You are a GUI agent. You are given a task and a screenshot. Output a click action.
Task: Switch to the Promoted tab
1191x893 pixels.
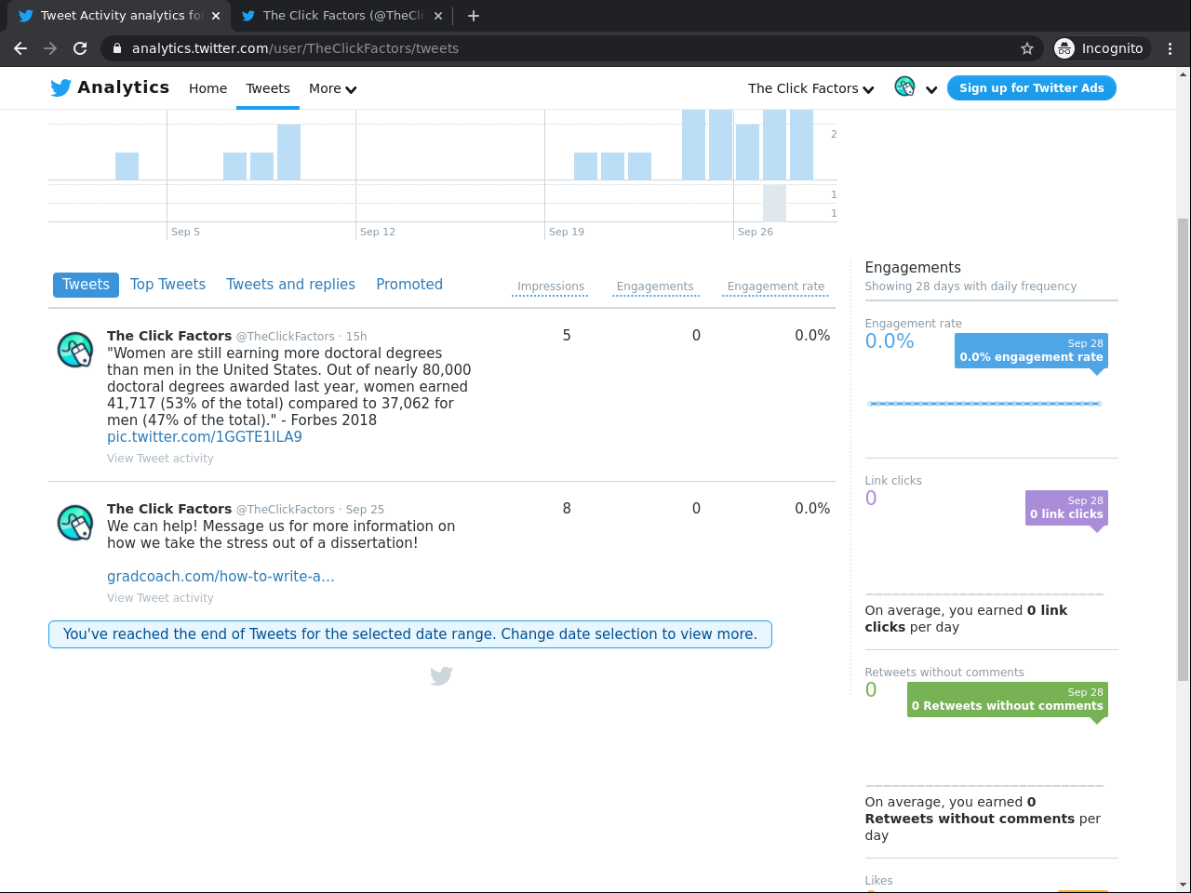(409, 285)
